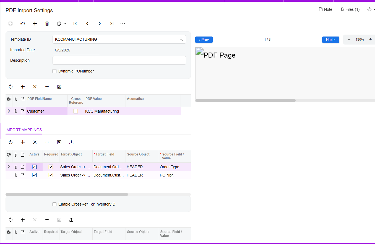This screenshot has height=244, width=375.
Task: Select the IMPORT MAPPINGS tab
Action: [24, 130]
